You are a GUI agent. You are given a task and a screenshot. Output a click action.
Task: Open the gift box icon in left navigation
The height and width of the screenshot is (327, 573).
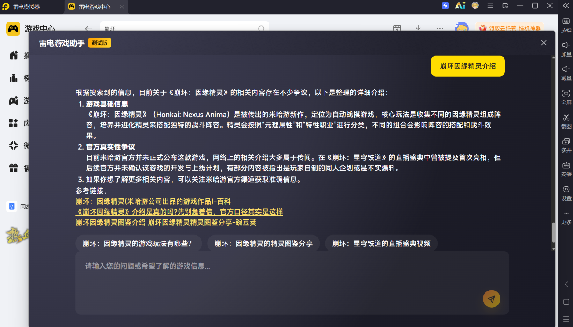click(14, 168)
